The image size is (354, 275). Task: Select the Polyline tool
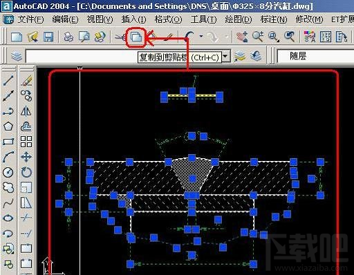(x=8, y=111)
